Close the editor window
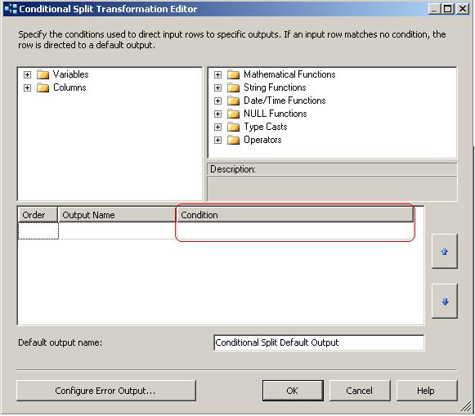Viewport: 475px width, 416px height. point(463,9)
